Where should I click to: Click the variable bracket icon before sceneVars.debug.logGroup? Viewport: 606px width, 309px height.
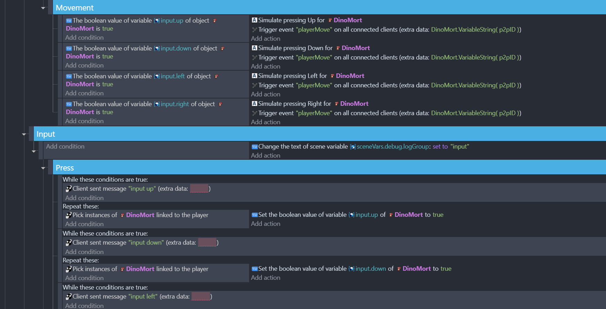pyautogui.click(x=353, y=146)
